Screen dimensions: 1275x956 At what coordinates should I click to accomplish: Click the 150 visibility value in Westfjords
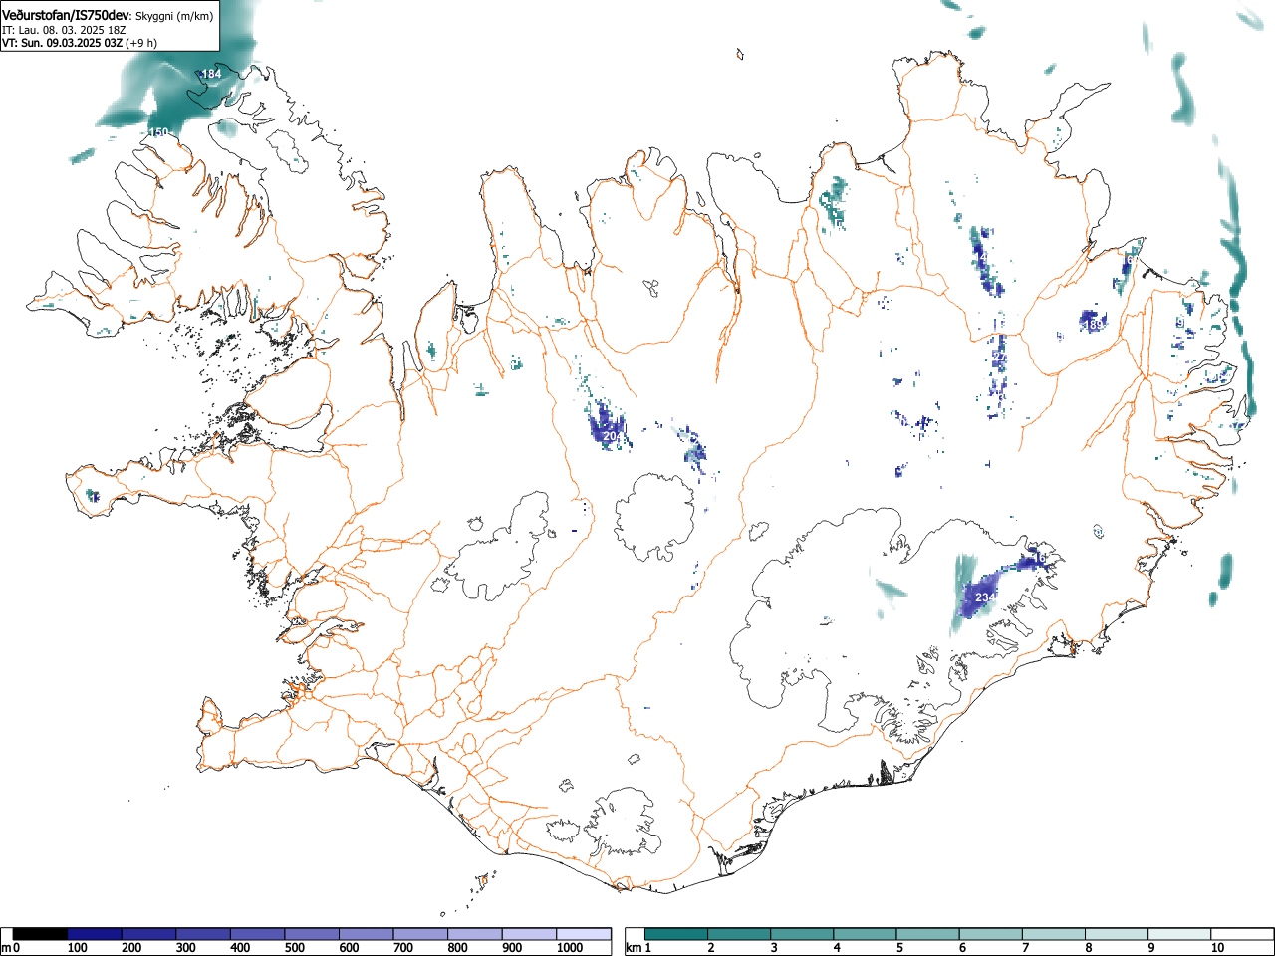(x=159, y=132)
